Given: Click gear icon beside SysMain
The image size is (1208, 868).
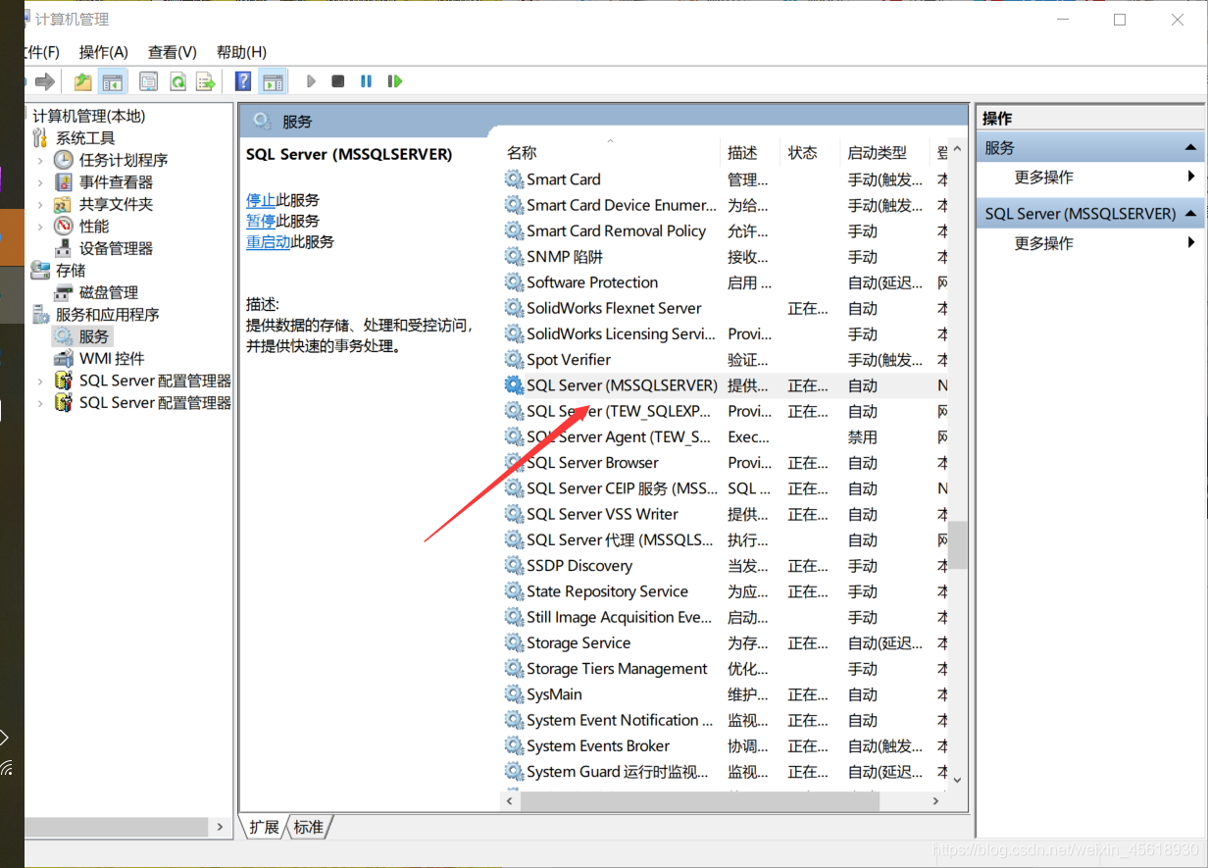Looking at the screenshot, I should click(x=514, y=694).
